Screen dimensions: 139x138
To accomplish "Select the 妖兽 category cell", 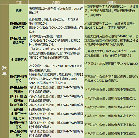I will pos(4,71).
